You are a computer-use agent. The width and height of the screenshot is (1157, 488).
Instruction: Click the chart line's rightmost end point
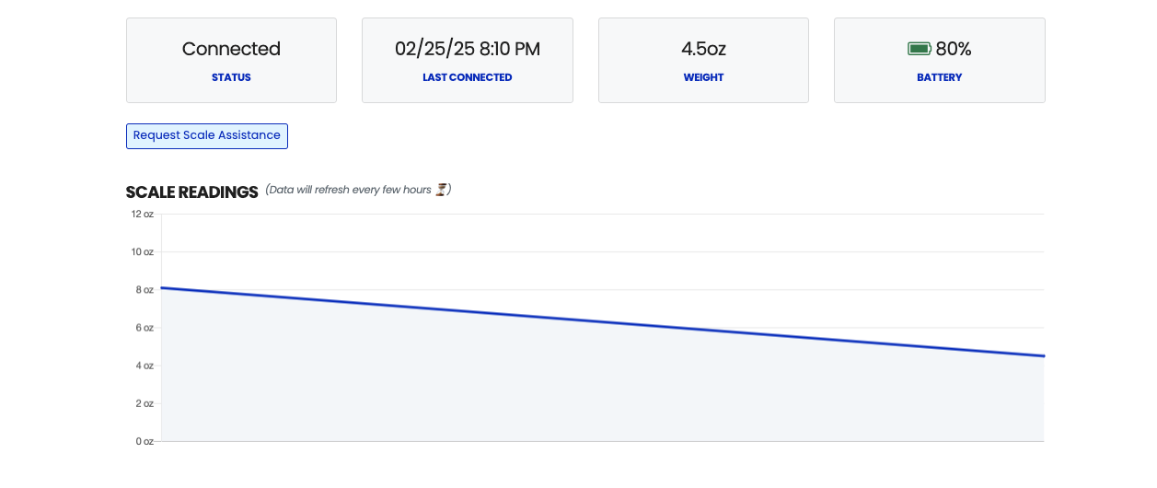pos(1044,355)
